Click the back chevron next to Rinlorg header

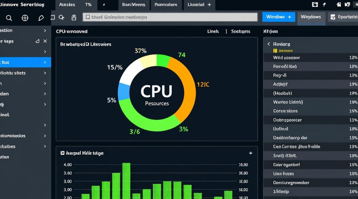(269, 44)
